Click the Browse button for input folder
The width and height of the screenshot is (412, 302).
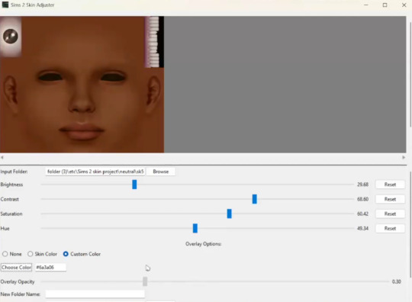[160, 172]
